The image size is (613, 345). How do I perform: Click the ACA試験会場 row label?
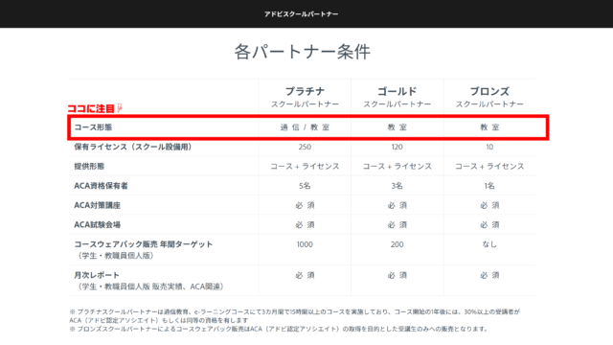point(97,225)
